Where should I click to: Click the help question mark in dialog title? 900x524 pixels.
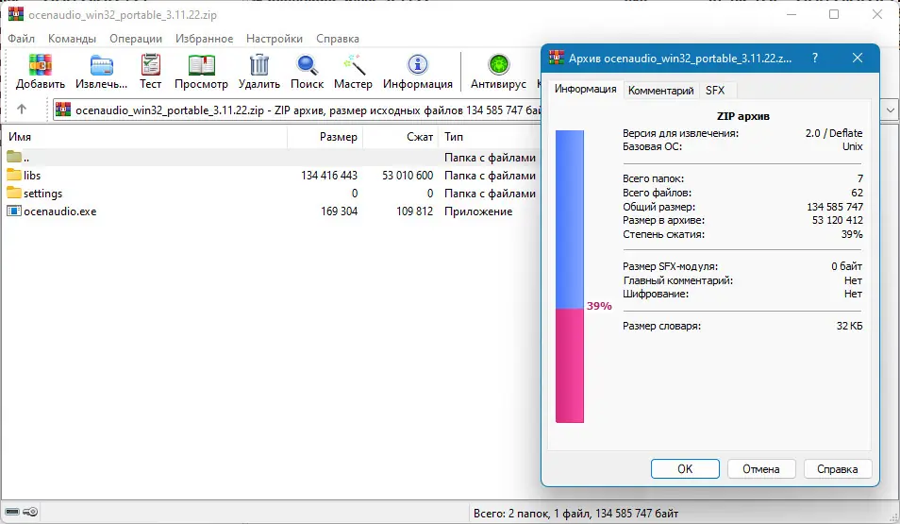[x=814, y=58]
